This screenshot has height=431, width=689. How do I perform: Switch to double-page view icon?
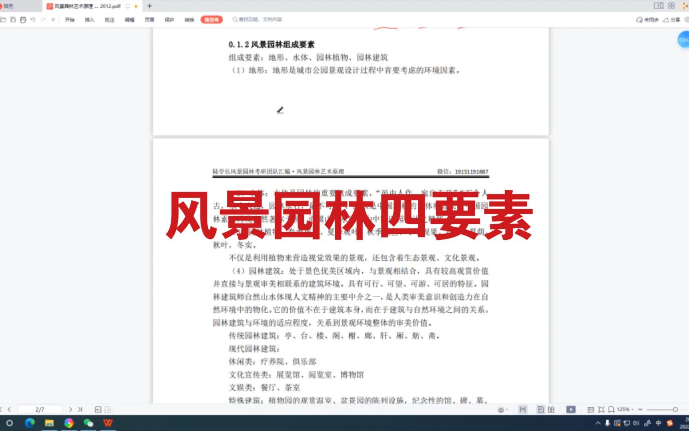click(552, 409)
